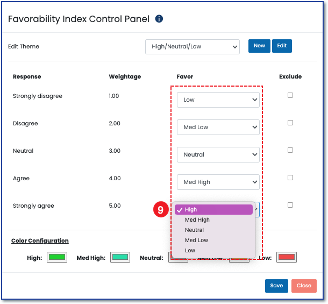Select High option in open list
The image size is (328, 304).
[213, 210]
